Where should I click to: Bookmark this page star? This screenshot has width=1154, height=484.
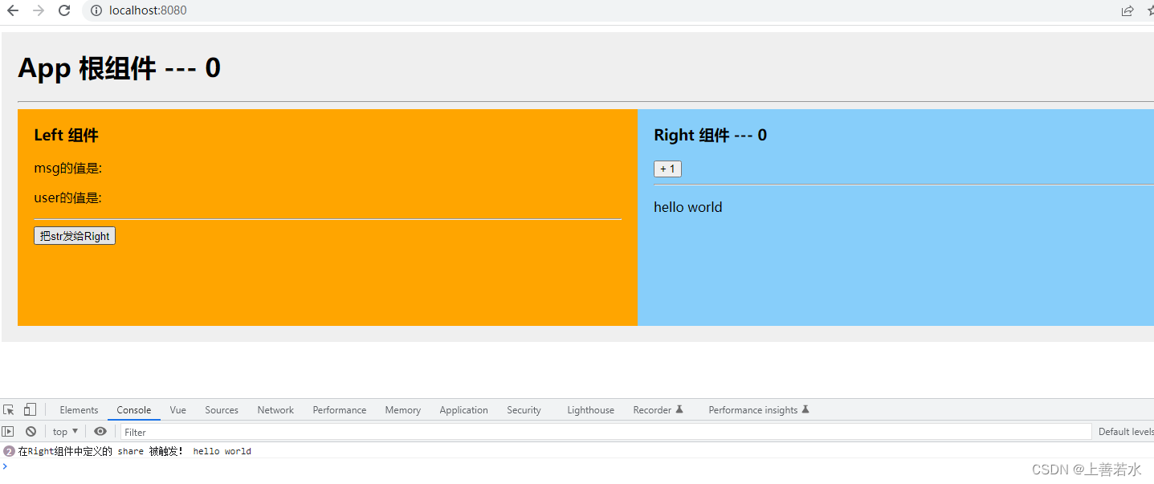pyautogui.click(x=1150, y=10)
